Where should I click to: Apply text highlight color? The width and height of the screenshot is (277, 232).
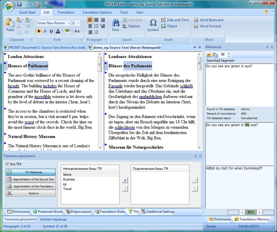pos(67,31)
